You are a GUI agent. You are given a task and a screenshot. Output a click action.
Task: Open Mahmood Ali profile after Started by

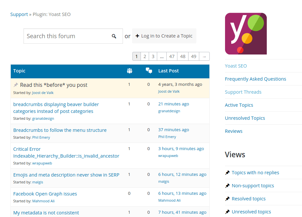(43, 201)
